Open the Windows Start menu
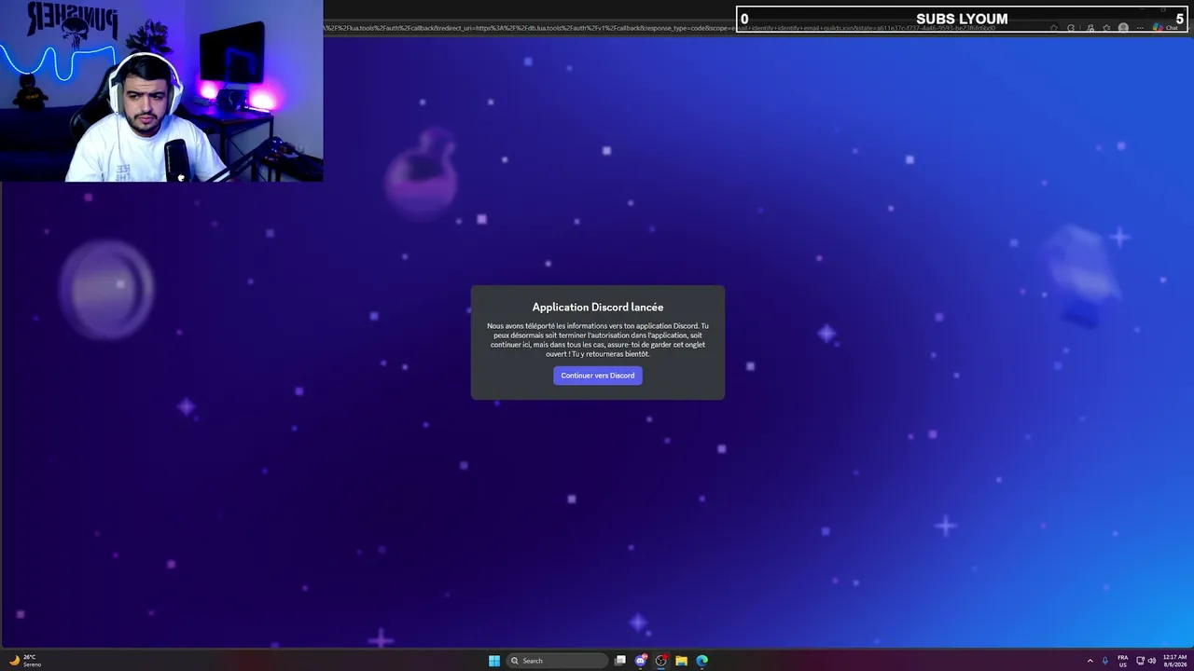 coord(494,661)
